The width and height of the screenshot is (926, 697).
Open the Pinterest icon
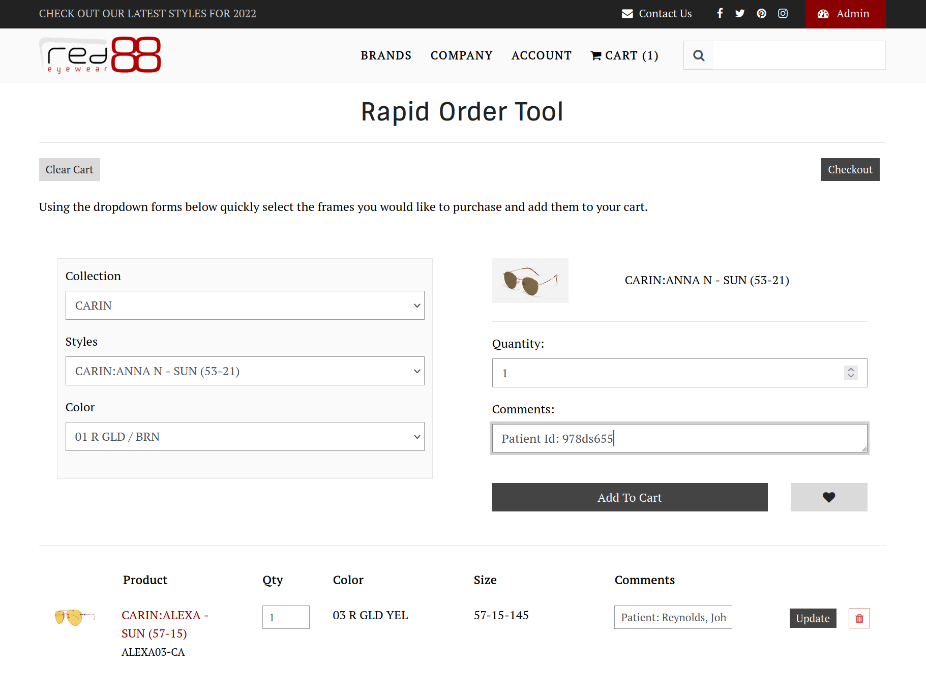[x=761, y=13]
